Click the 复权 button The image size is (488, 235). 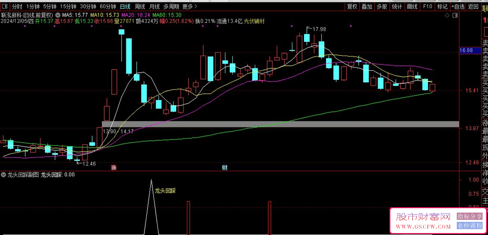click(352, 7)
